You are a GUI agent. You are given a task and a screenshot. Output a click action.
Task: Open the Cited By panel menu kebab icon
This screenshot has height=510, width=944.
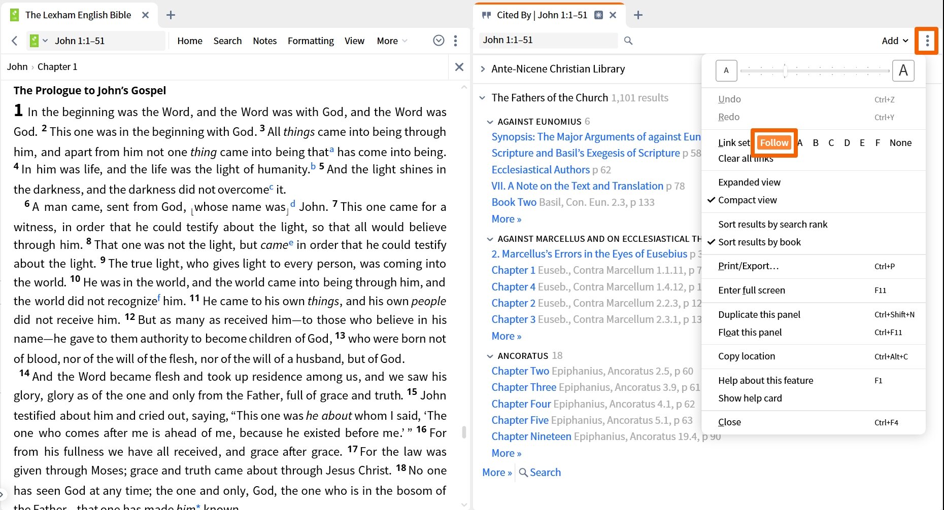tap(927, 41)
